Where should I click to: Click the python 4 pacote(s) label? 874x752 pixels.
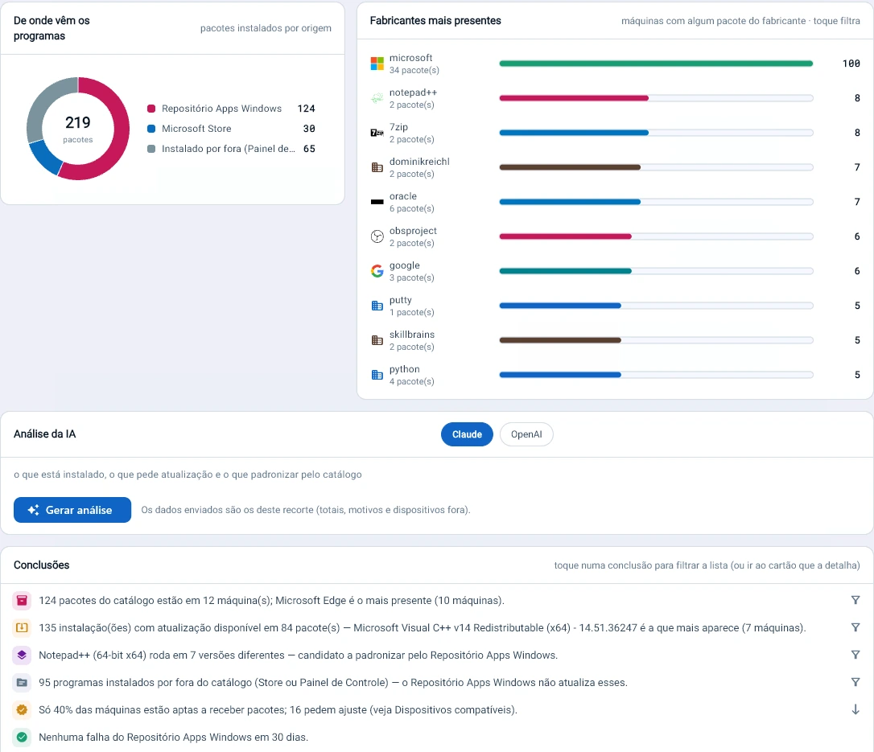coord(411,381)
